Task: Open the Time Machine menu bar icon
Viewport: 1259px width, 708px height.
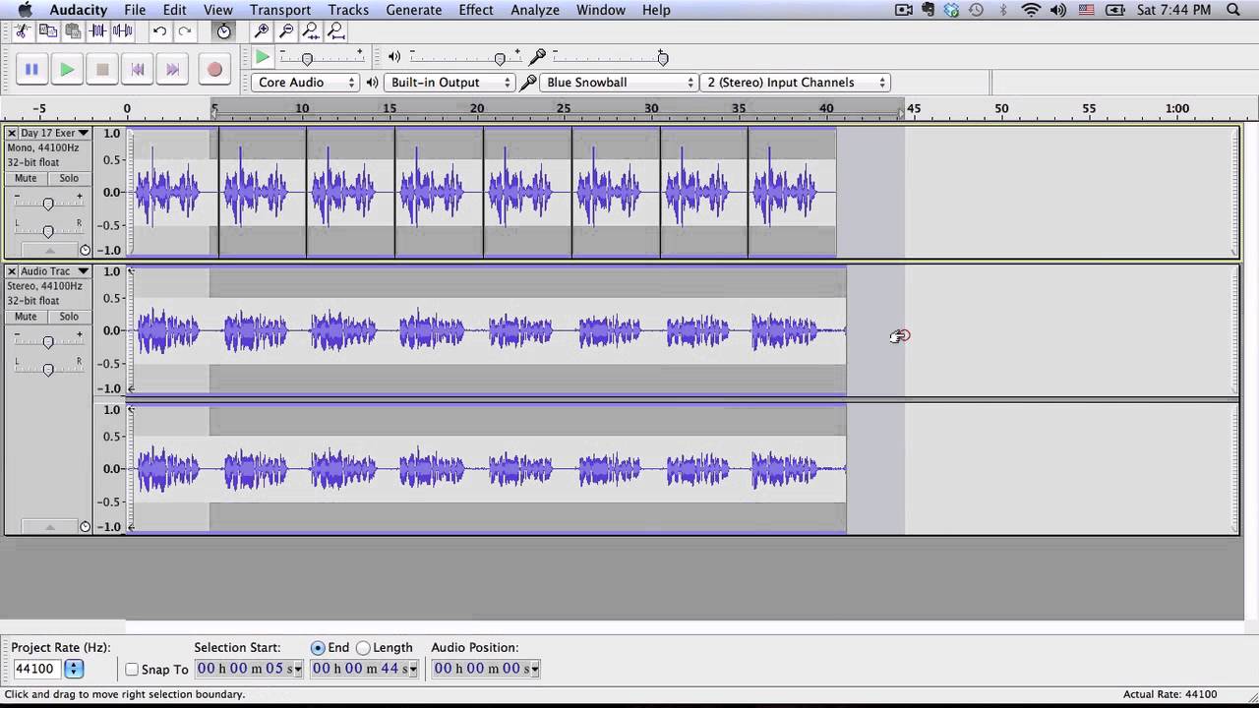Action: [x=976, y=10]
